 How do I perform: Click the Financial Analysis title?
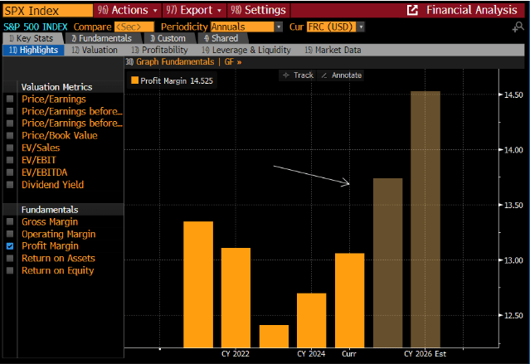pyautogui.click(x=471, y=10)
